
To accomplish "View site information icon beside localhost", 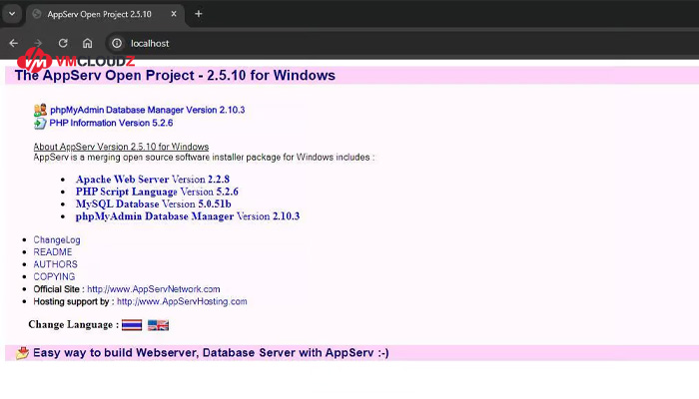I will (117, 43).
